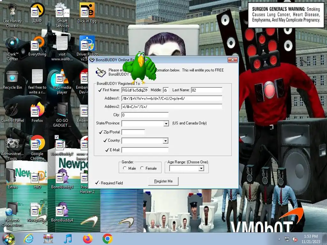Image resolution: width=327 pixels, height=245 pixels.
Task: Open Firefox from the taskbar
Action: pyautogui.click(x=88, y=239)
